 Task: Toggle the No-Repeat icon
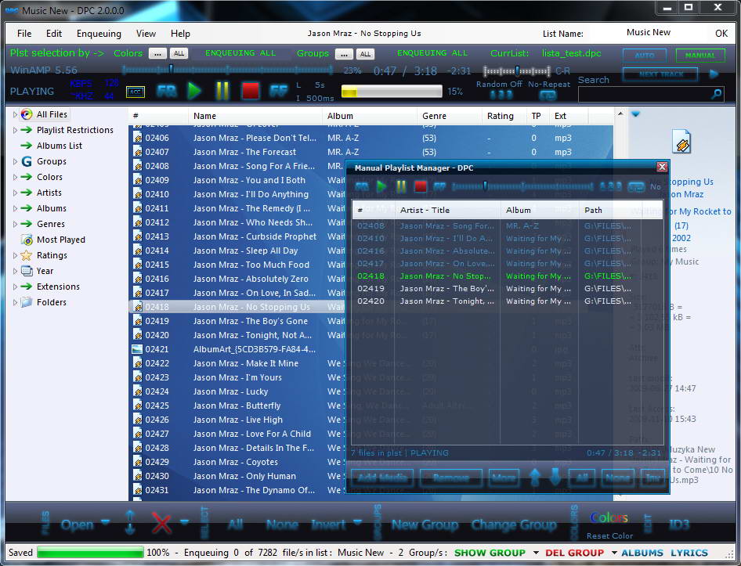pyautogui.click(x=548, y=95)
